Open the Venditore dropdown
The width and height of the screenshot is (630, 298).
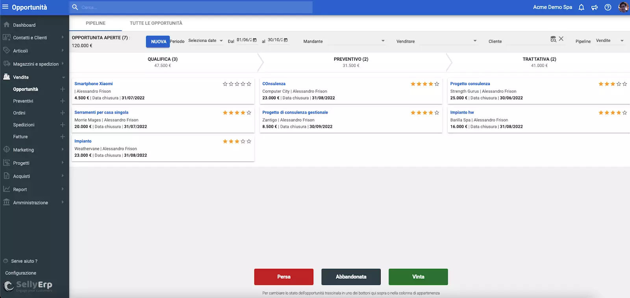[448, 41]
